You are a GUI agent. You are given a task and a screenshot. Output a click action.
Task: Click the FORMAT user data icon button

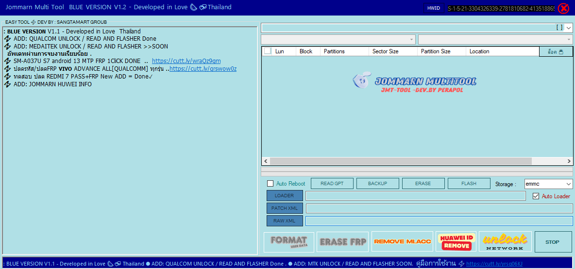(289, 242)
